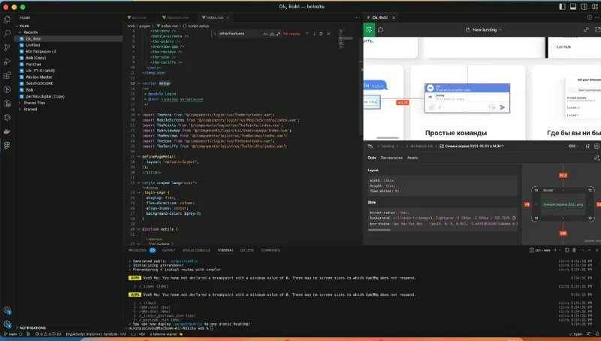Click emoji icon in chat mockup
This screenshot has height=341, width=601.
(492, 107)
